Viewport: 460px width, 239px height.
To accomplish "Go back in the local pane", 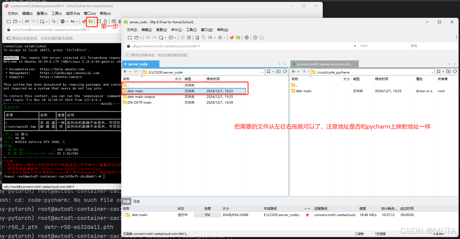I will 125,71.
